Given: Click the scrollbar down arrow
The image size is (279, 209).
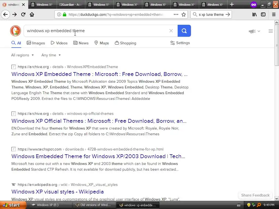Looking at the screenshot, I should 277,198.
